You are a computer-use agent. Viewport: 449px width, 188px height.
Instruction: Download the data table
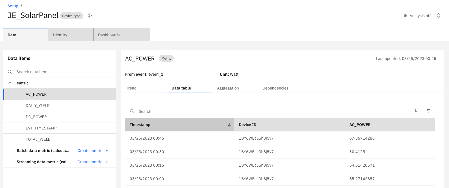416,111
